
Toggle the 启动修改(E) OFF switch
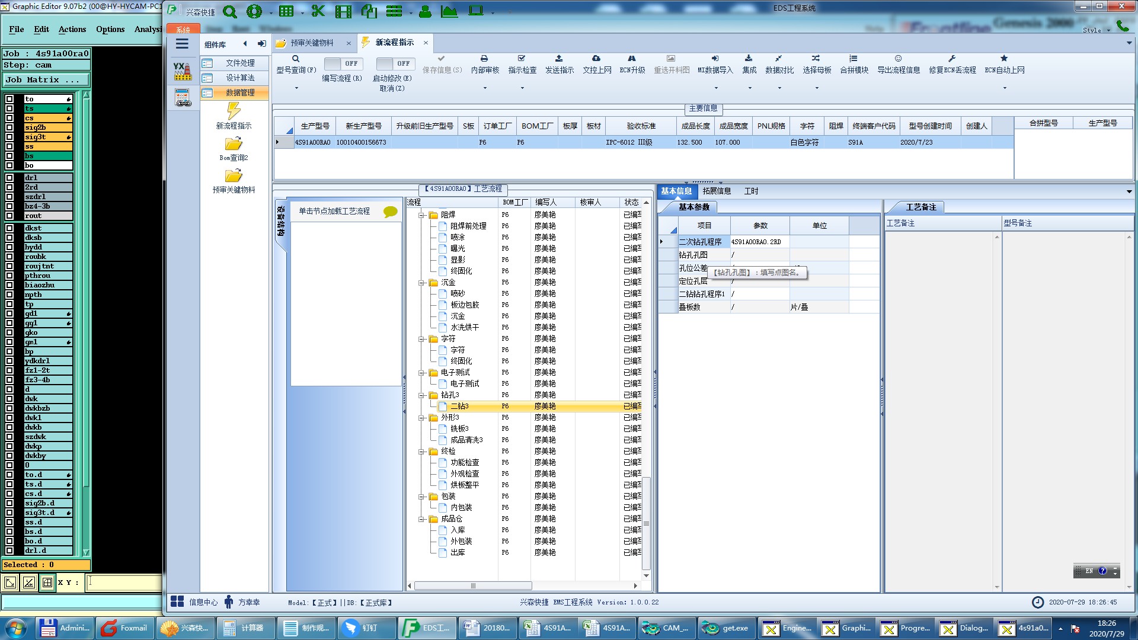click(x=395, y=63)
